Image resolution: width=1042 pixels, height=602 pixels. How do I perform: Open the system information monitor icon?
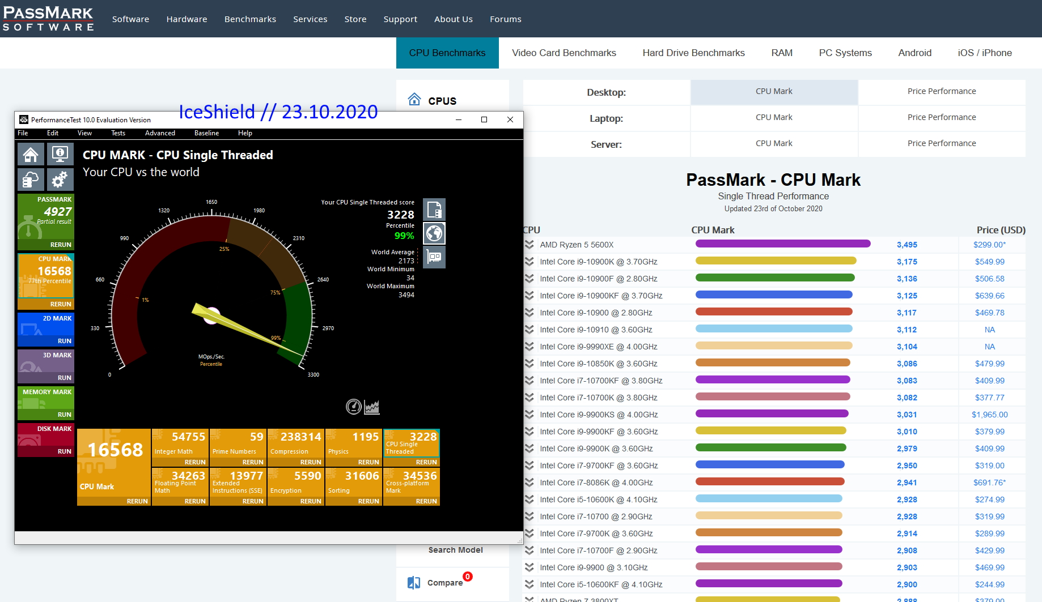[x=60, y=154]
